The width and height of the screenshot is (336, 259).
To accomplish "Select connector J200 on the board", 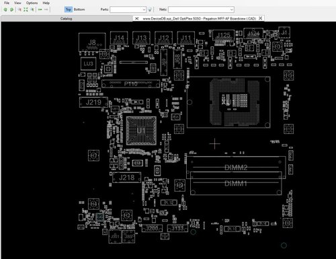I will pos(152,229).
